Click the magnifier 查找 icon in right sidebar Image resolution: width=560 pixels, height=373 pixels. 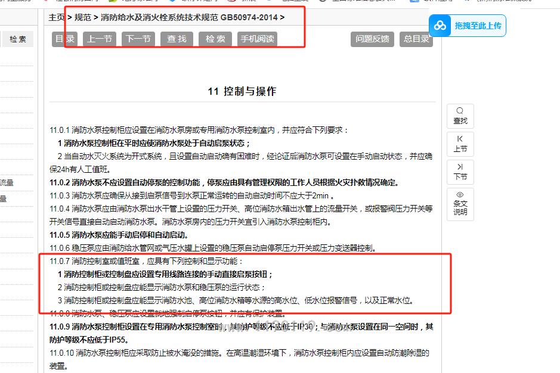460,111
